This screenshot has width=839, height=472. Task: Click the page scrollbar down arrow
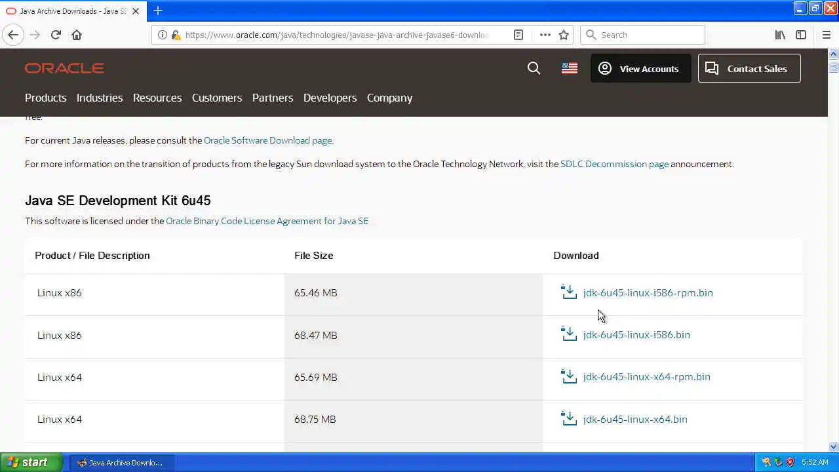point(834,447)
